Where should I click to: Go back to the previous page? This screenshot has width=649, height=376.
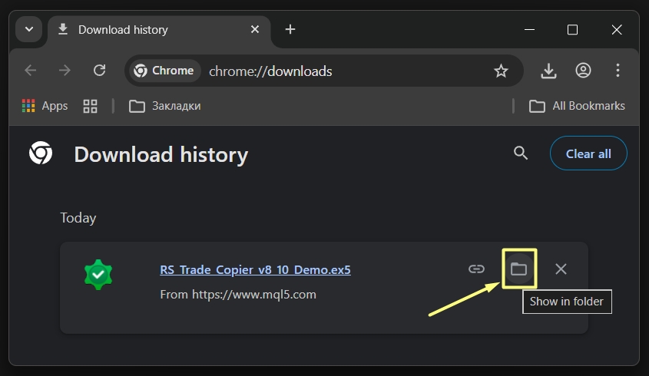(x=31, y=71)
